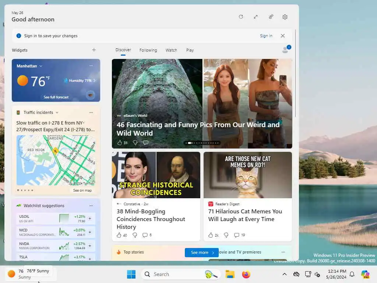The image size is (377, 283).
Task: Click the See more button
Action: [x=202, y=252]
